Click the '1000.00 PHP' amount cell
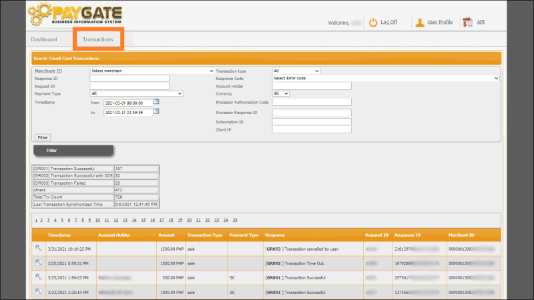 point(172,292)
